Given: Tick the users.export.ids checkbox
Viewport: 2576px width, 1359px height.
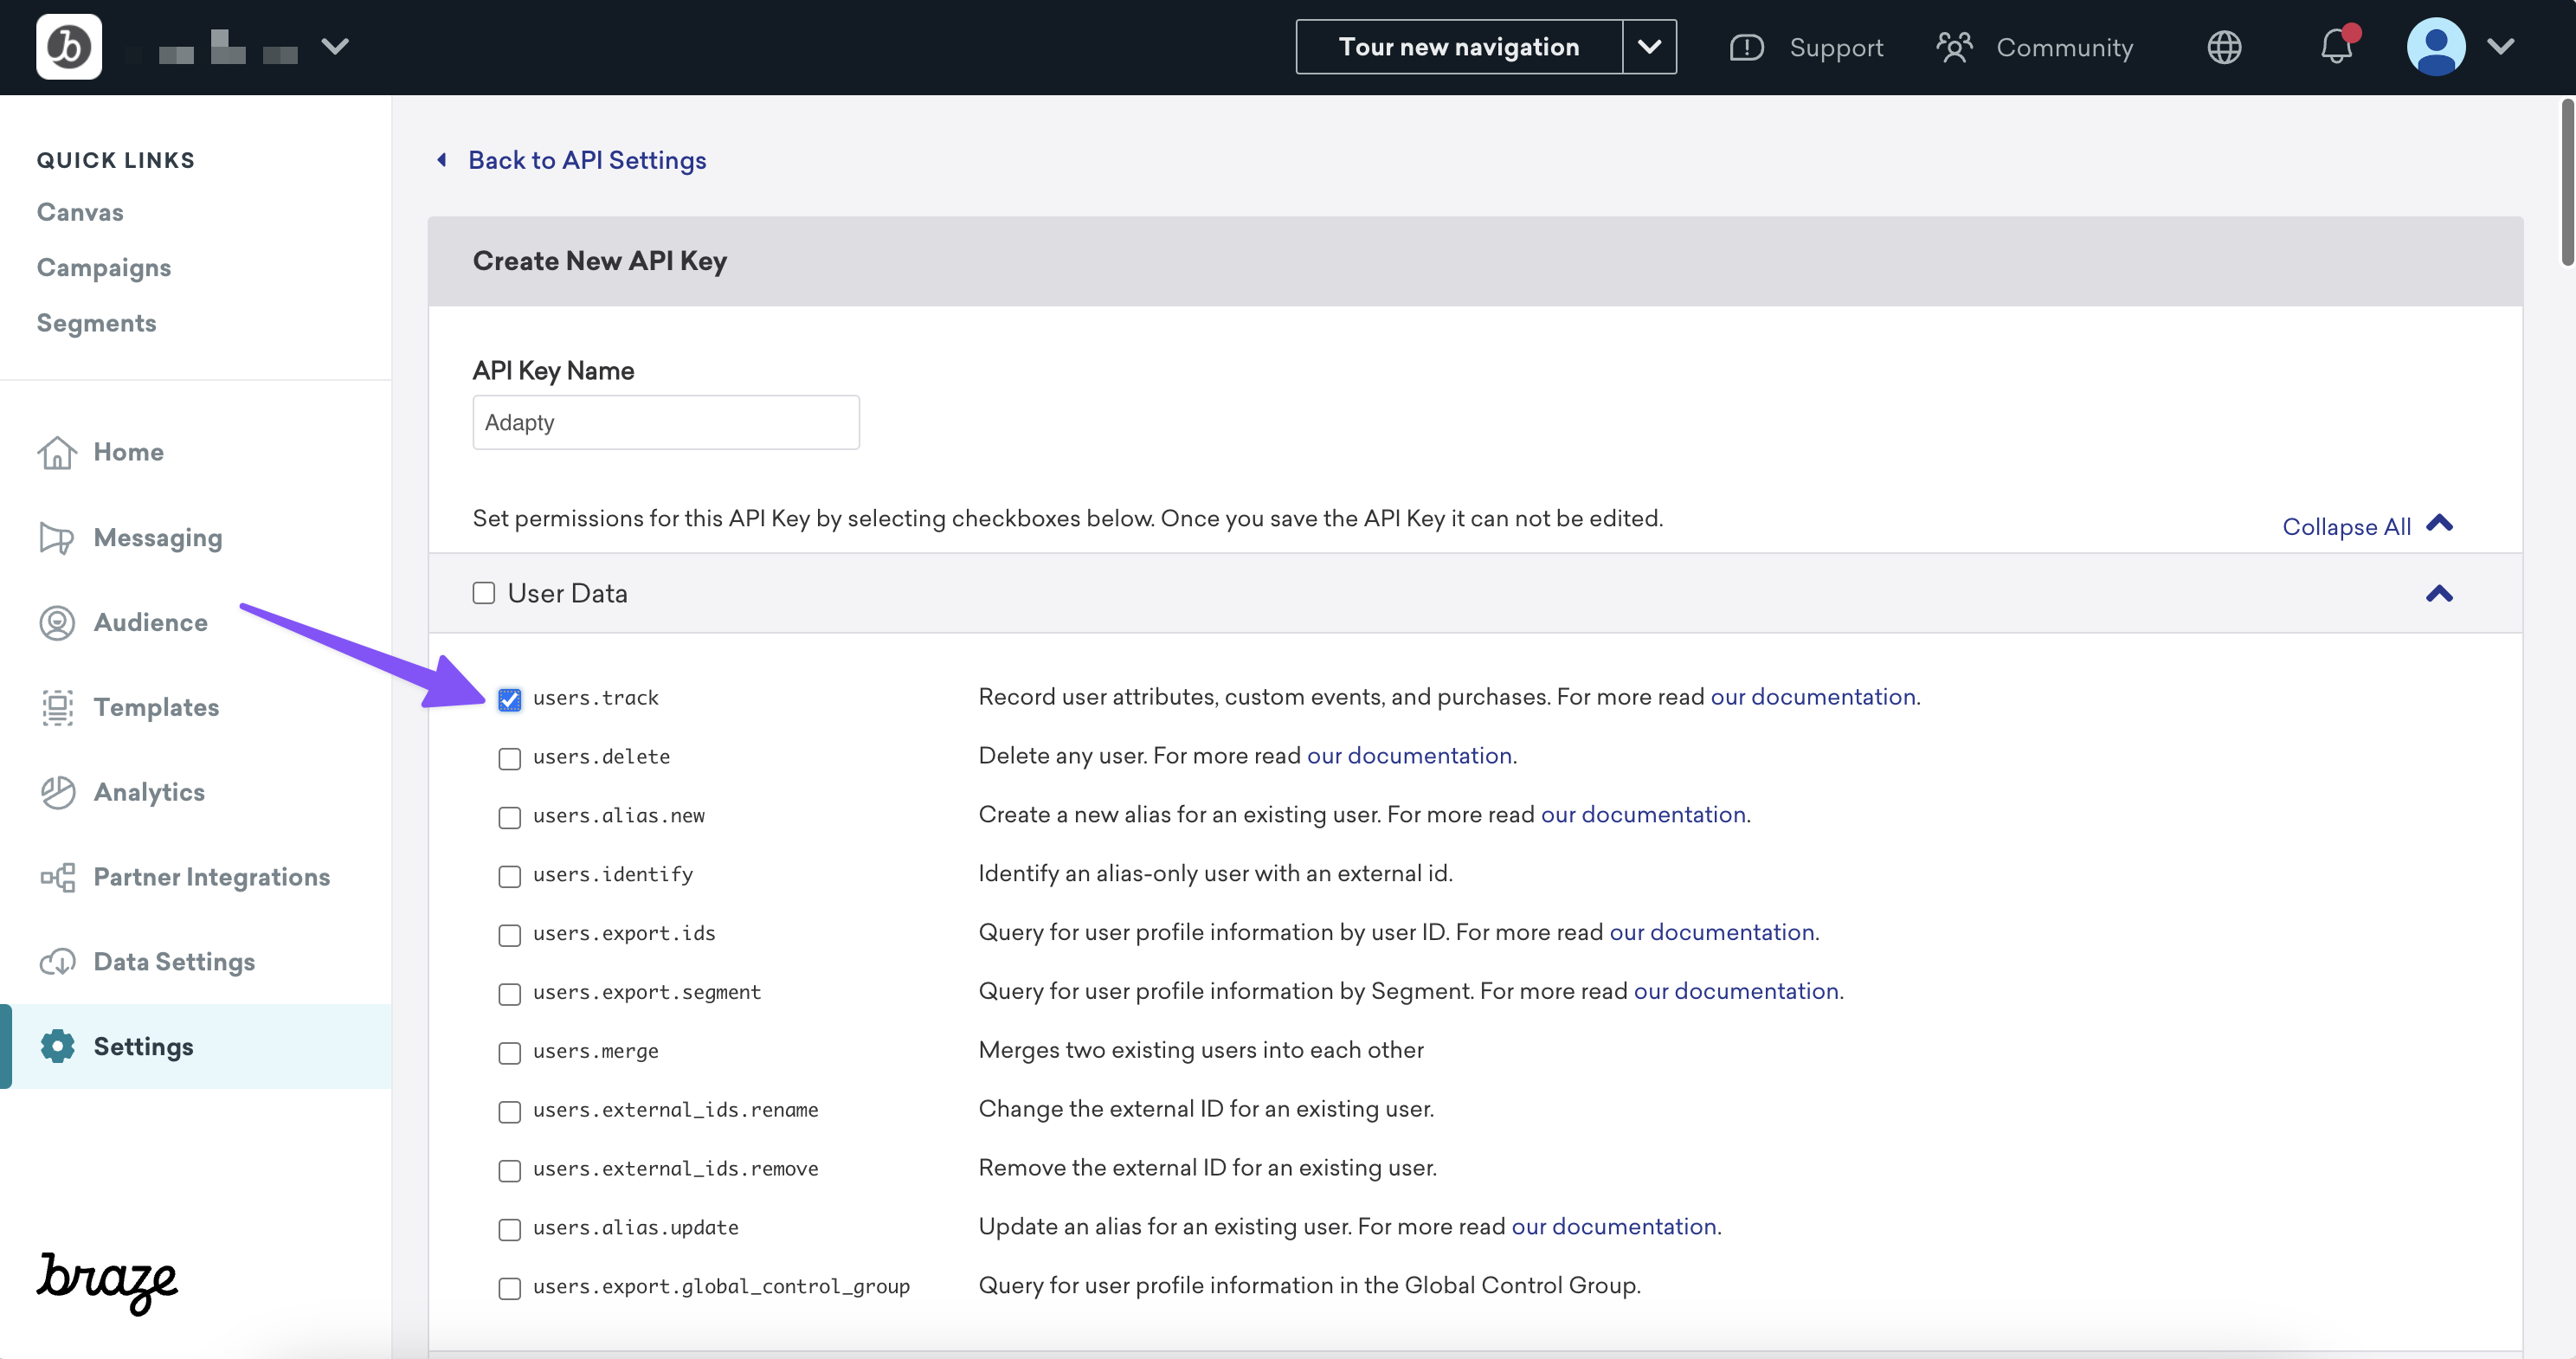Looking at the screenshot, I should point(509,934).
